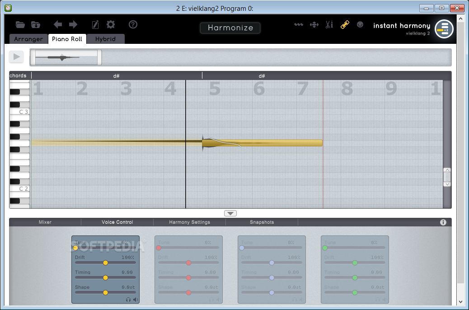Click the red Drift slider knob

tap(188, 263)
